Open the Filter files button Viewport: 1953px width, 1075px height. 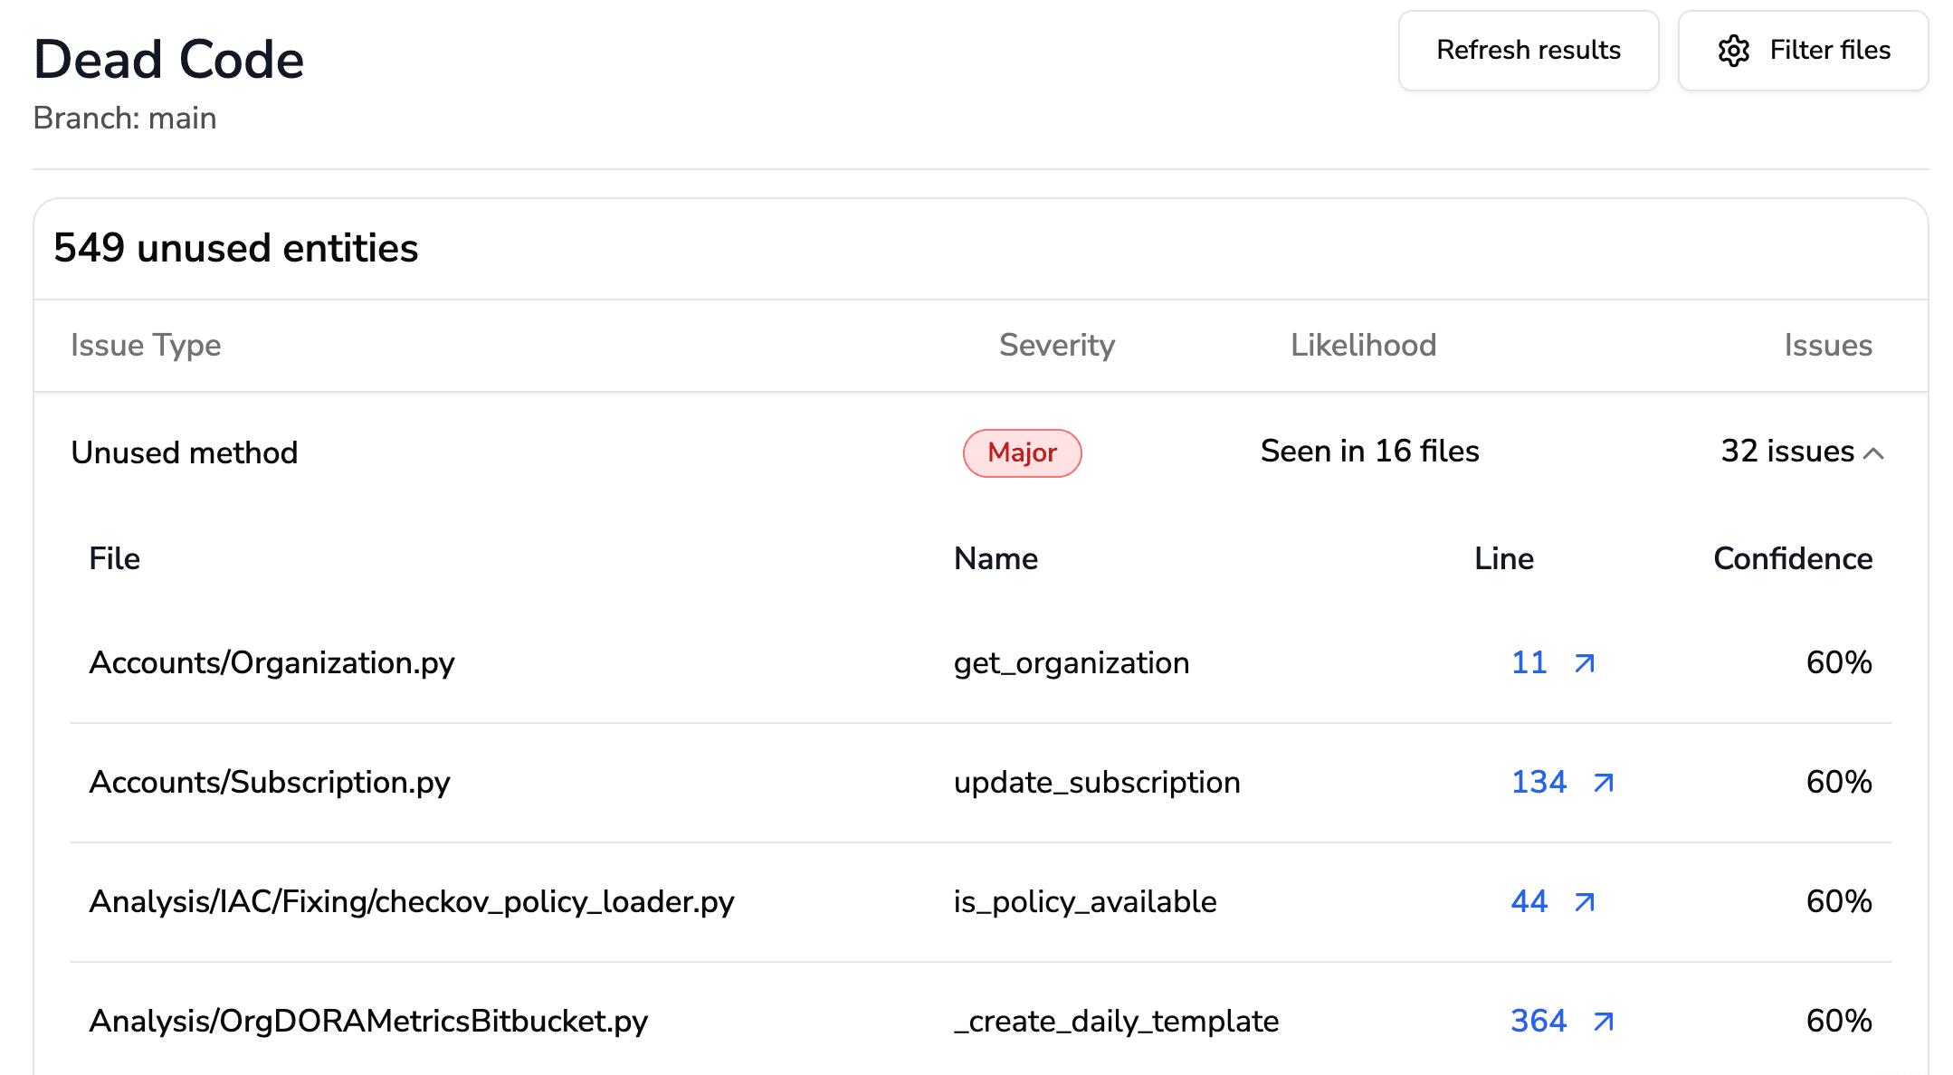pyautogui.click(x=1803, y=51)
